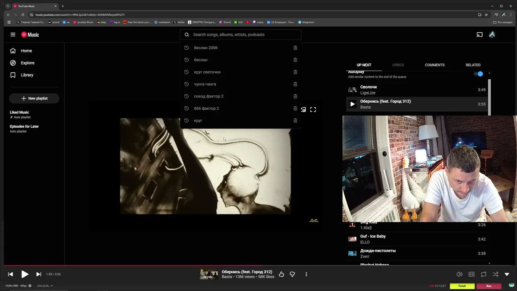
Task: Play 'Дожди-пистолеты' by Zveri from queue
Action: point(417,253)
